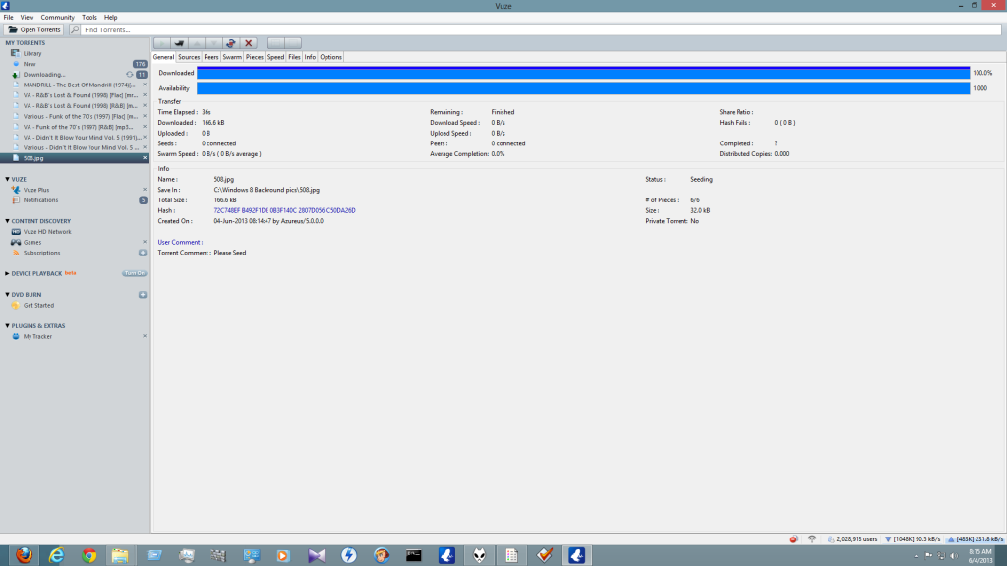Switch to the Peers tab
The height and width of the screenshot is (566, 1007).
click(211, 57)
